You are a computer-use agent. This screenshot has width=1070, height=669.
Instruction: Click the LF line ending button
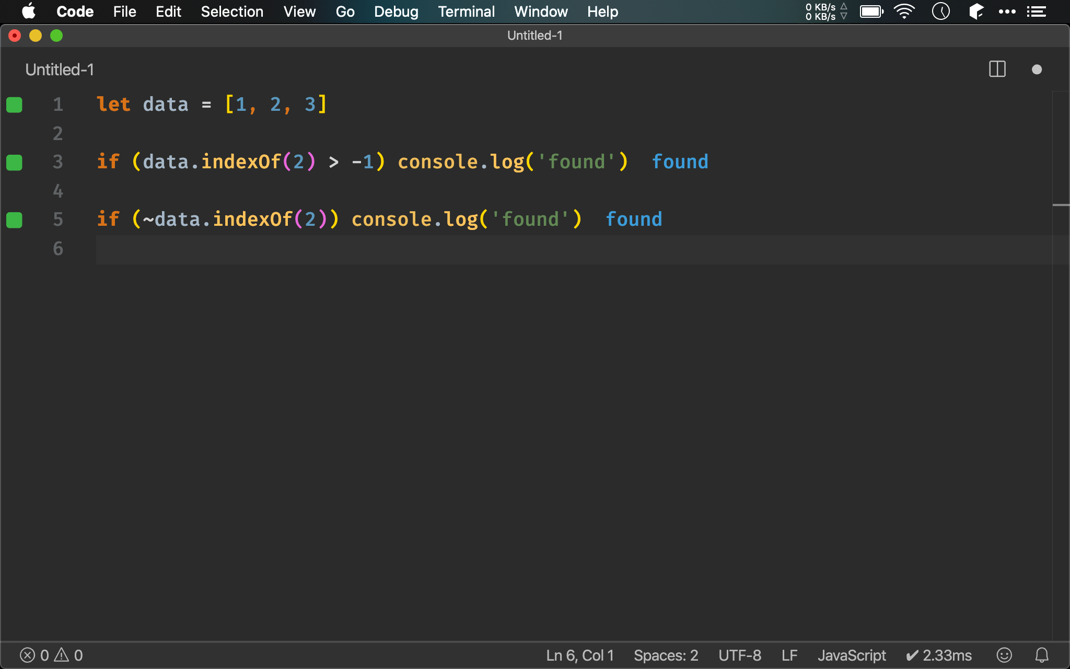pos(789,655)
